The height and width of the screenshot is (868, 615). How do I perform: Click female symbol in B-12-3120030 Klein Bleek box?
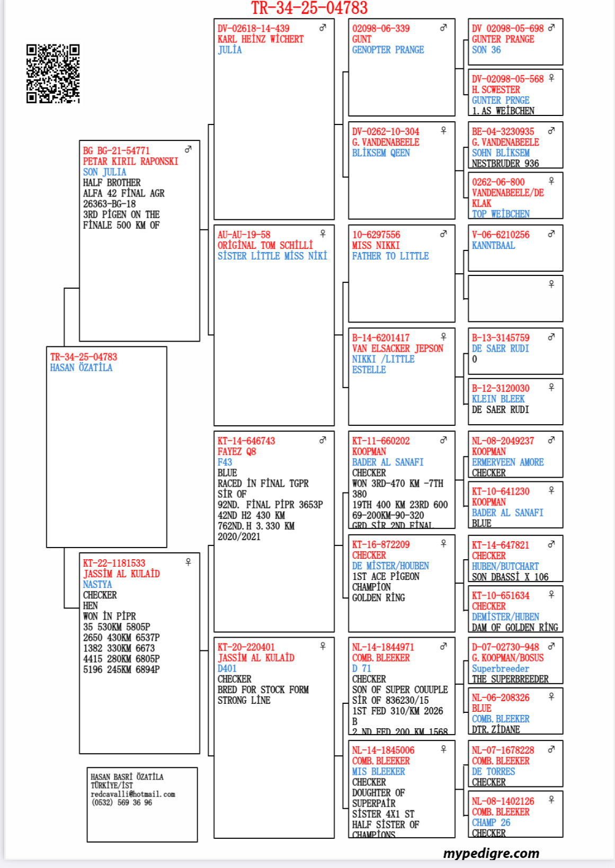point(551,388)
